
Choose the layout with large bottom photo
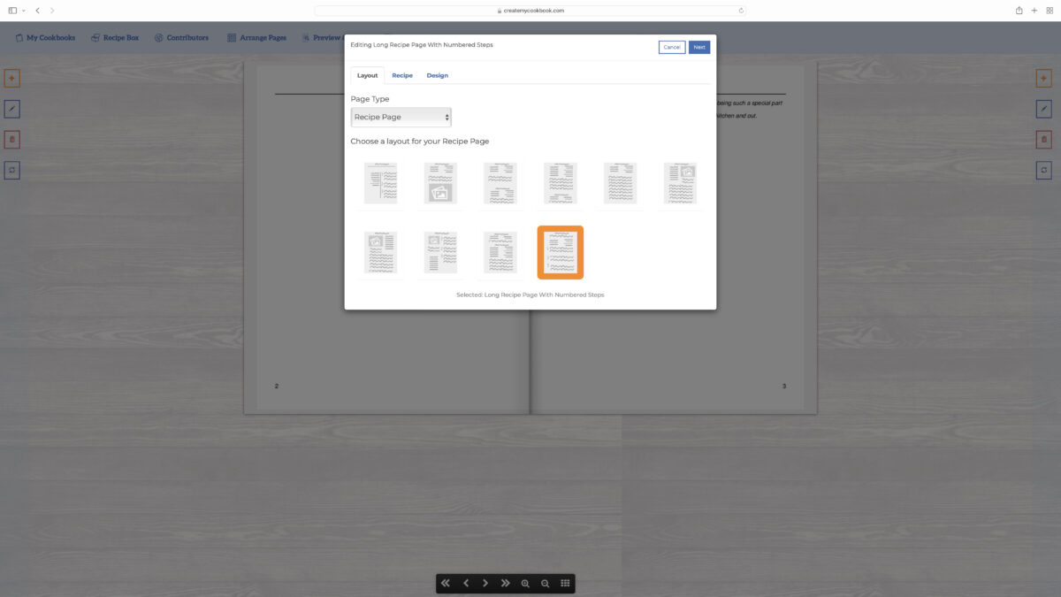click(439, 183)
